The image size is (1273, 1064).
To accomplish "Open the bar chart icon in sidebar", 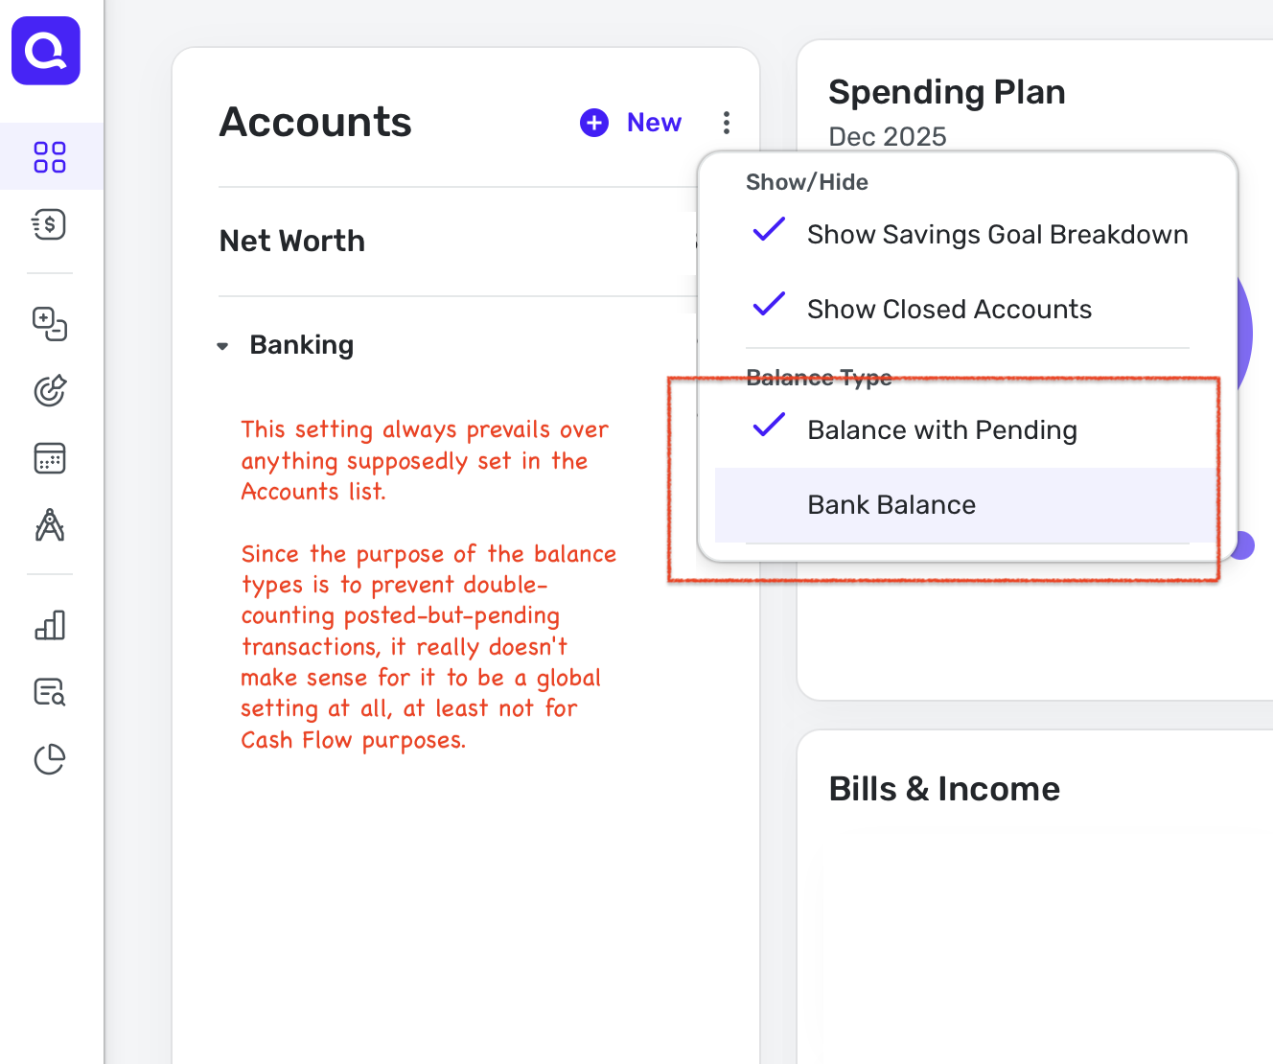I will pyautogui.click(x=50, y=625).
